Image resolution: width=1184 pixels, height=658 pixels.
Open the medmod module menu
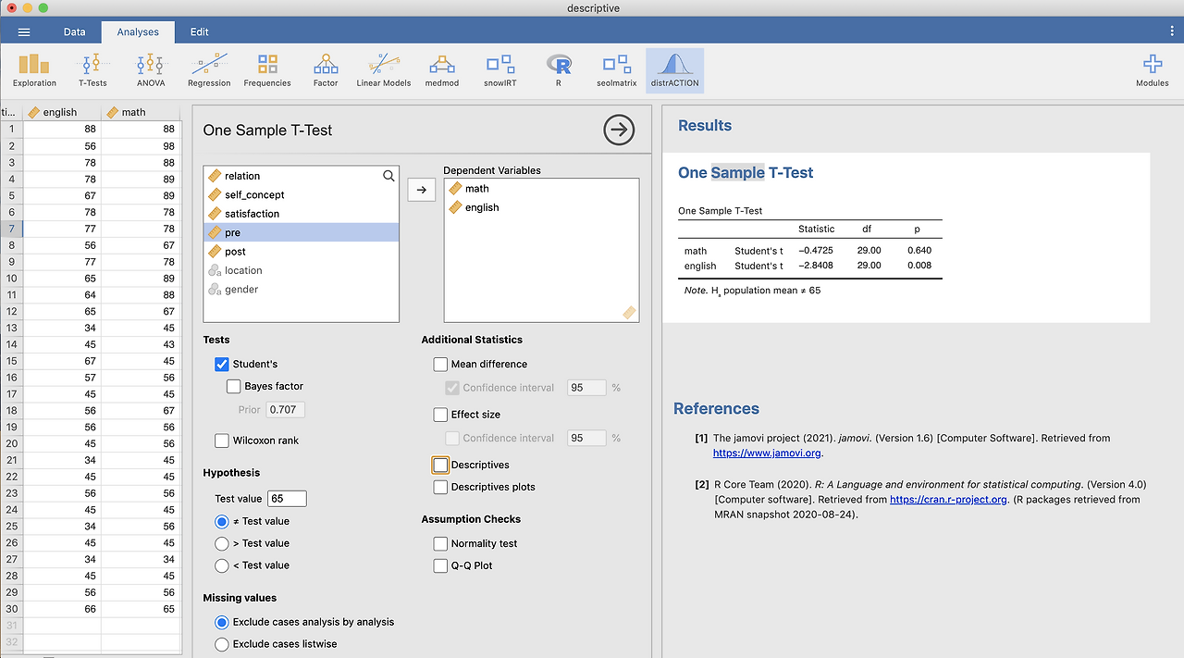[442, 70]
